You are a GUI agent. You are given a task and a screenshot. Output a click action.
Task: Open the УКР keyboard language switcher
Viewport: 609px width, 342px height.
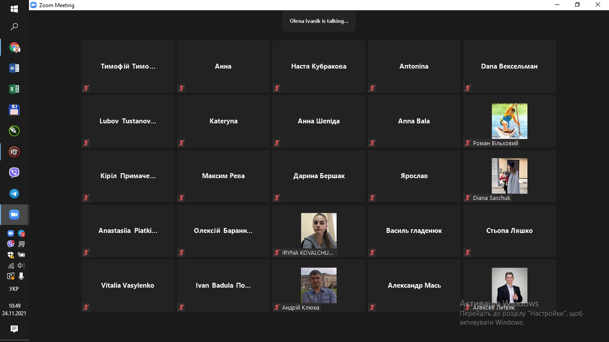(x=14, y=289)
